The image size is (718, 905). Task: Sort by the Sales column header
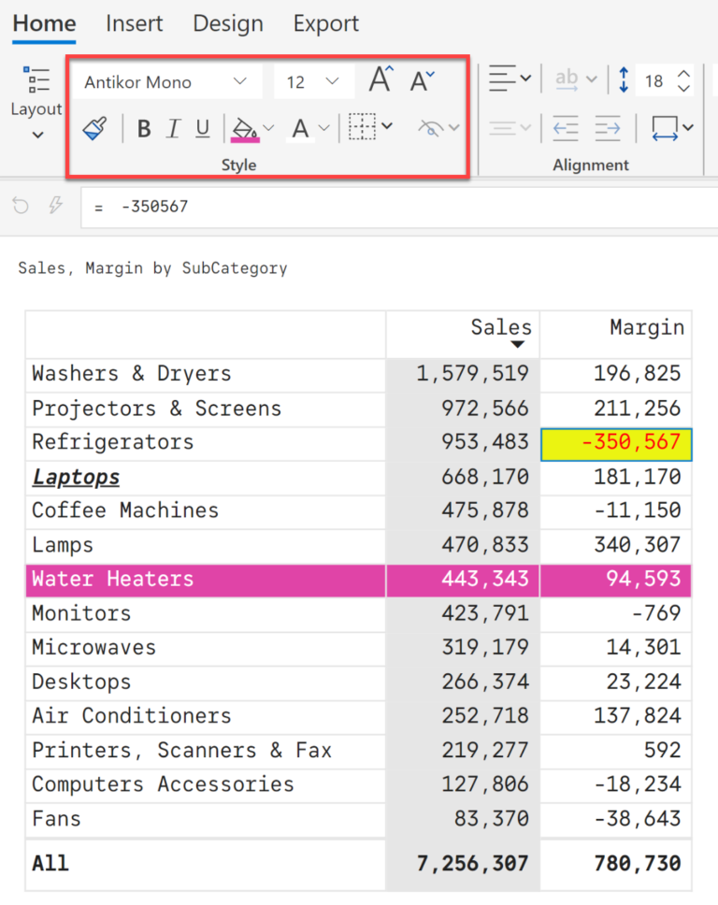click(x=501, y=327)
